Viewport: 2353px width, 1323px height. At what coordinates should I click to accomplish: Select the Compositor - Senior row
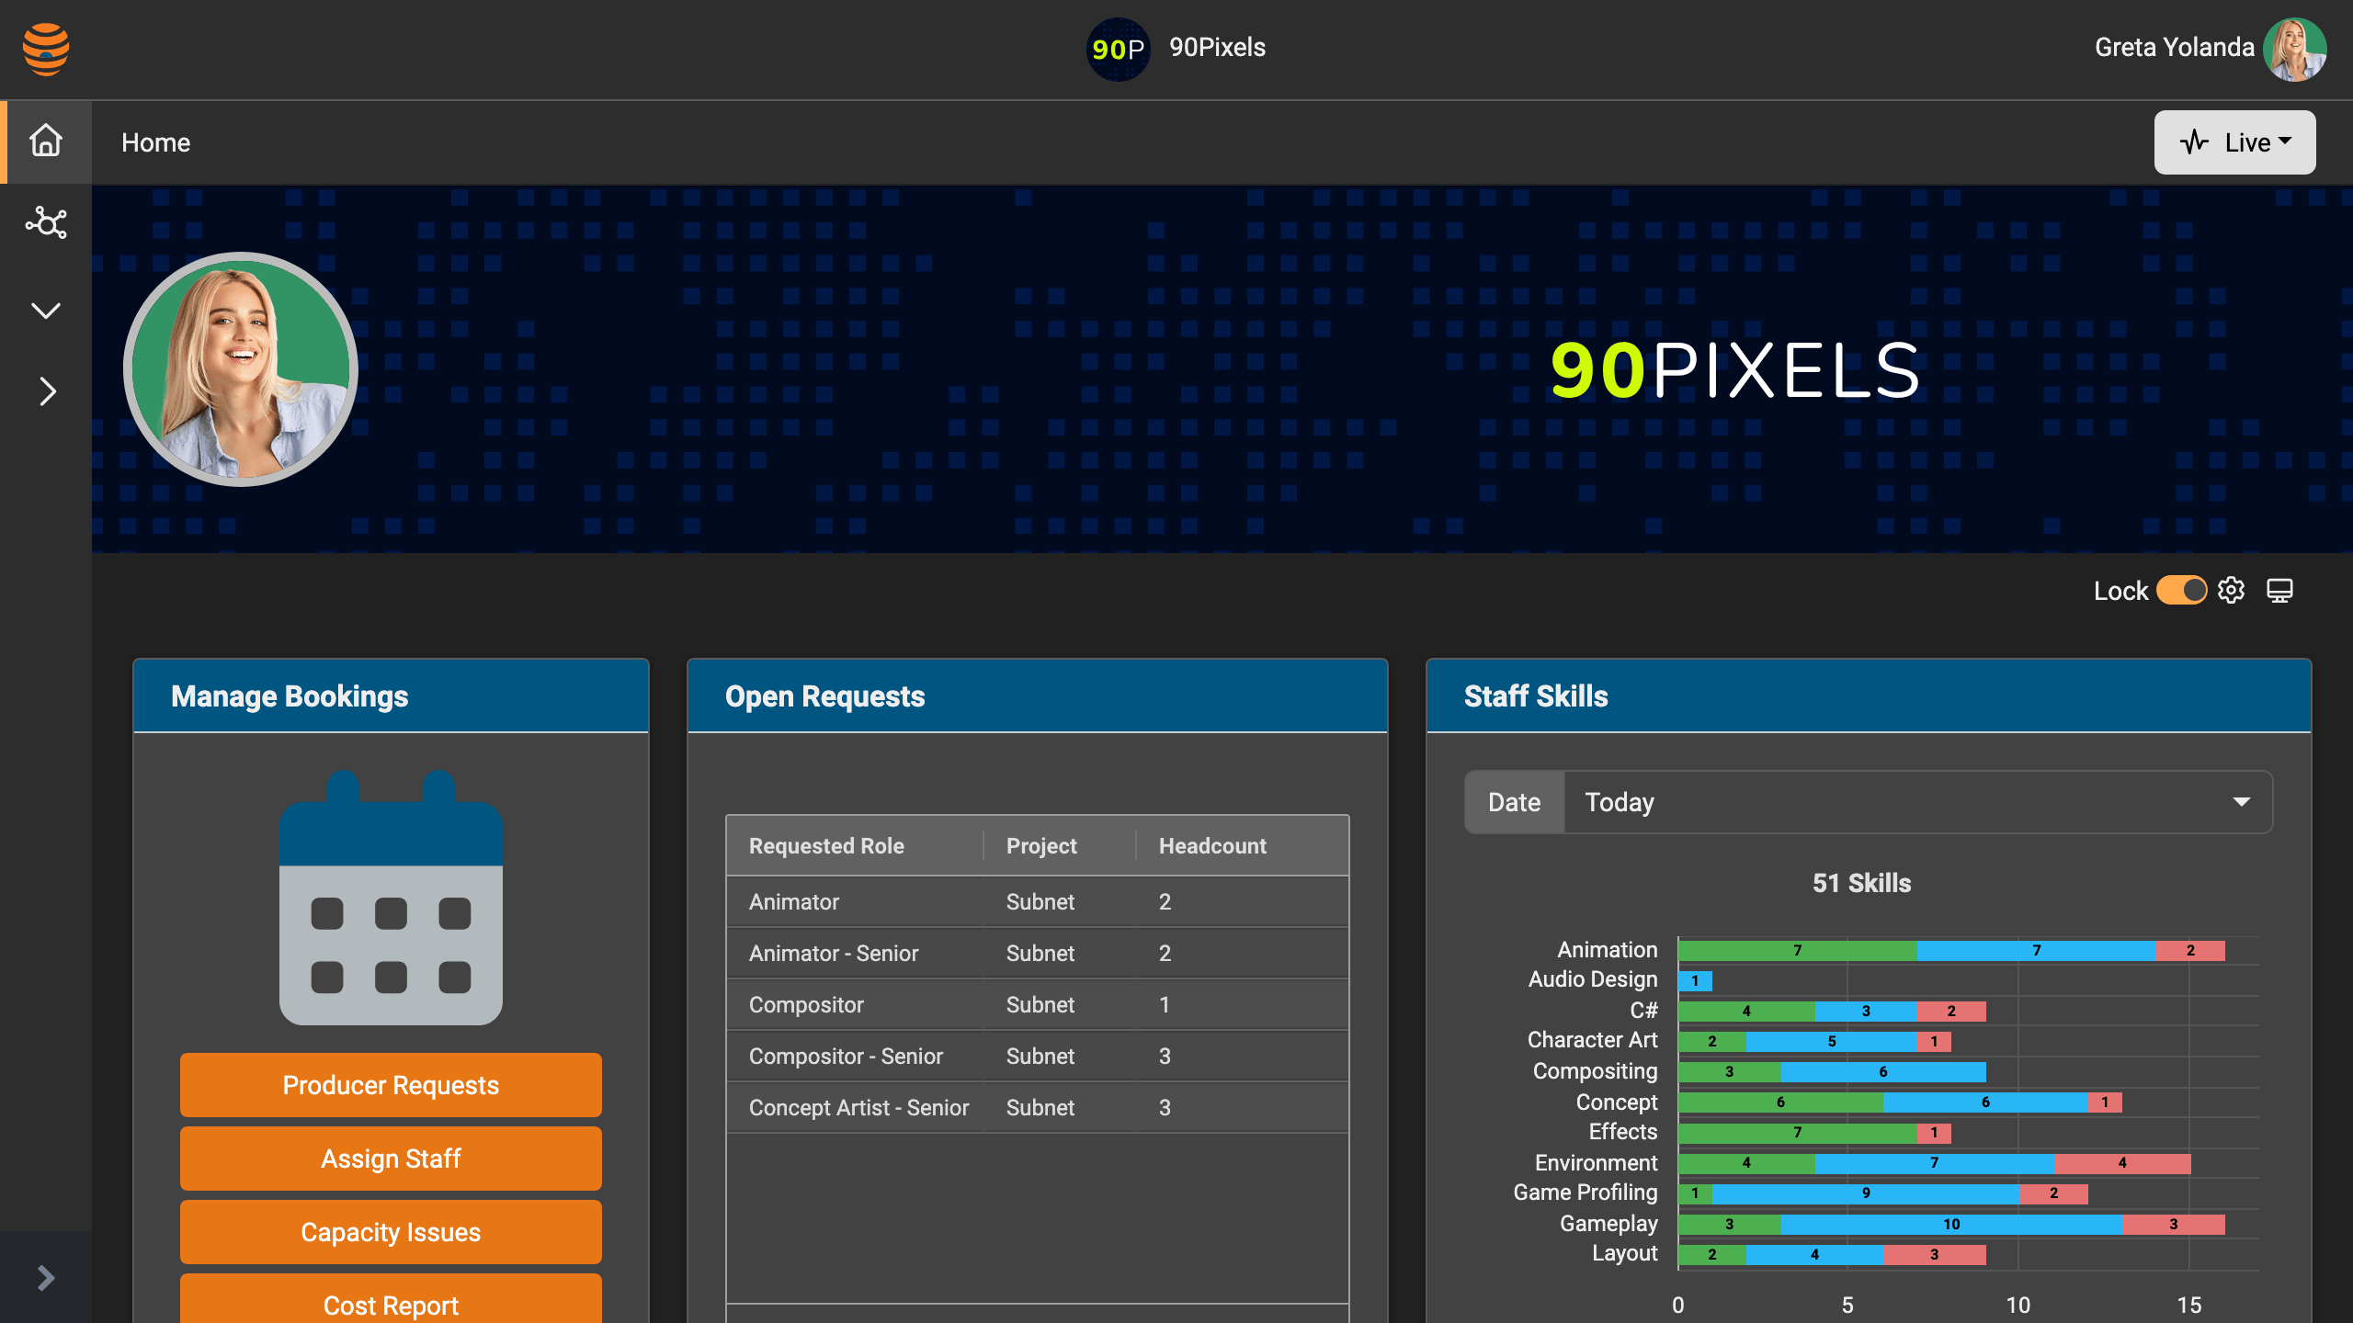click(x=1038, y=1056)
